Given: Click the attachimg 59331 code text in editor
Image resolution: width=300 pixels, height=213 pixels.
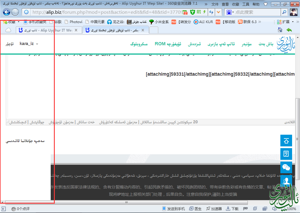Looking at the screenshot, I should (x=178, y=74).
